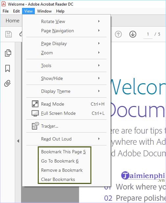Expand the Page Display submenu
166x203 pixels.
coord(66,43)
